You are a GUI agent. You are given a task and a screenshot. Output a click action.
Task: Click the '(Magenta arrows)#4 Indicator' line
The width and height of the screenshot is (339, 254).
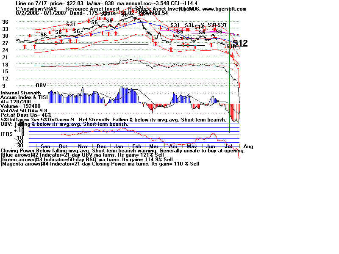pos(100,164)
